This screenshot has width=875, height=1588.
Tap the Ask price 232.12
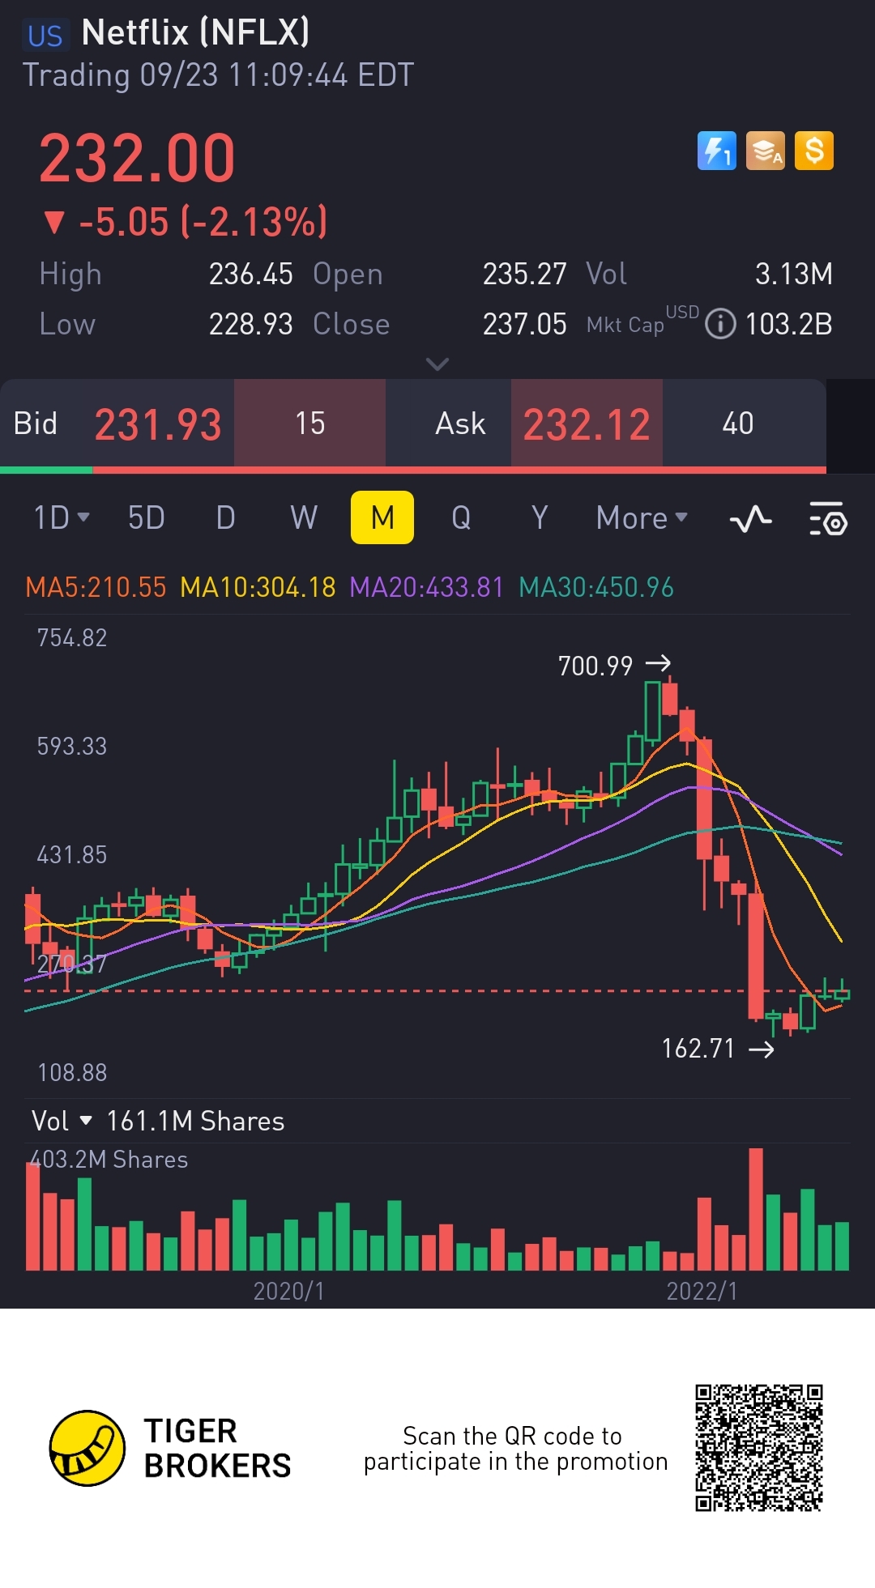click(x=587, y=424)
